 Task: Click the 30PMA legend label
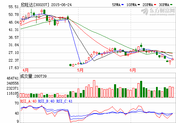point(164,5)
